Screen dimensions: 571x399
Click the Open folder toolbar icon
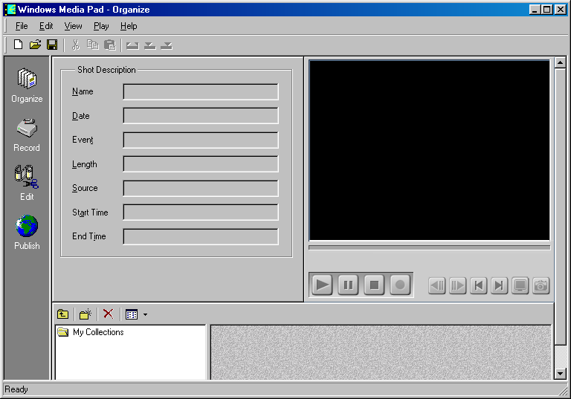point(35,45)
